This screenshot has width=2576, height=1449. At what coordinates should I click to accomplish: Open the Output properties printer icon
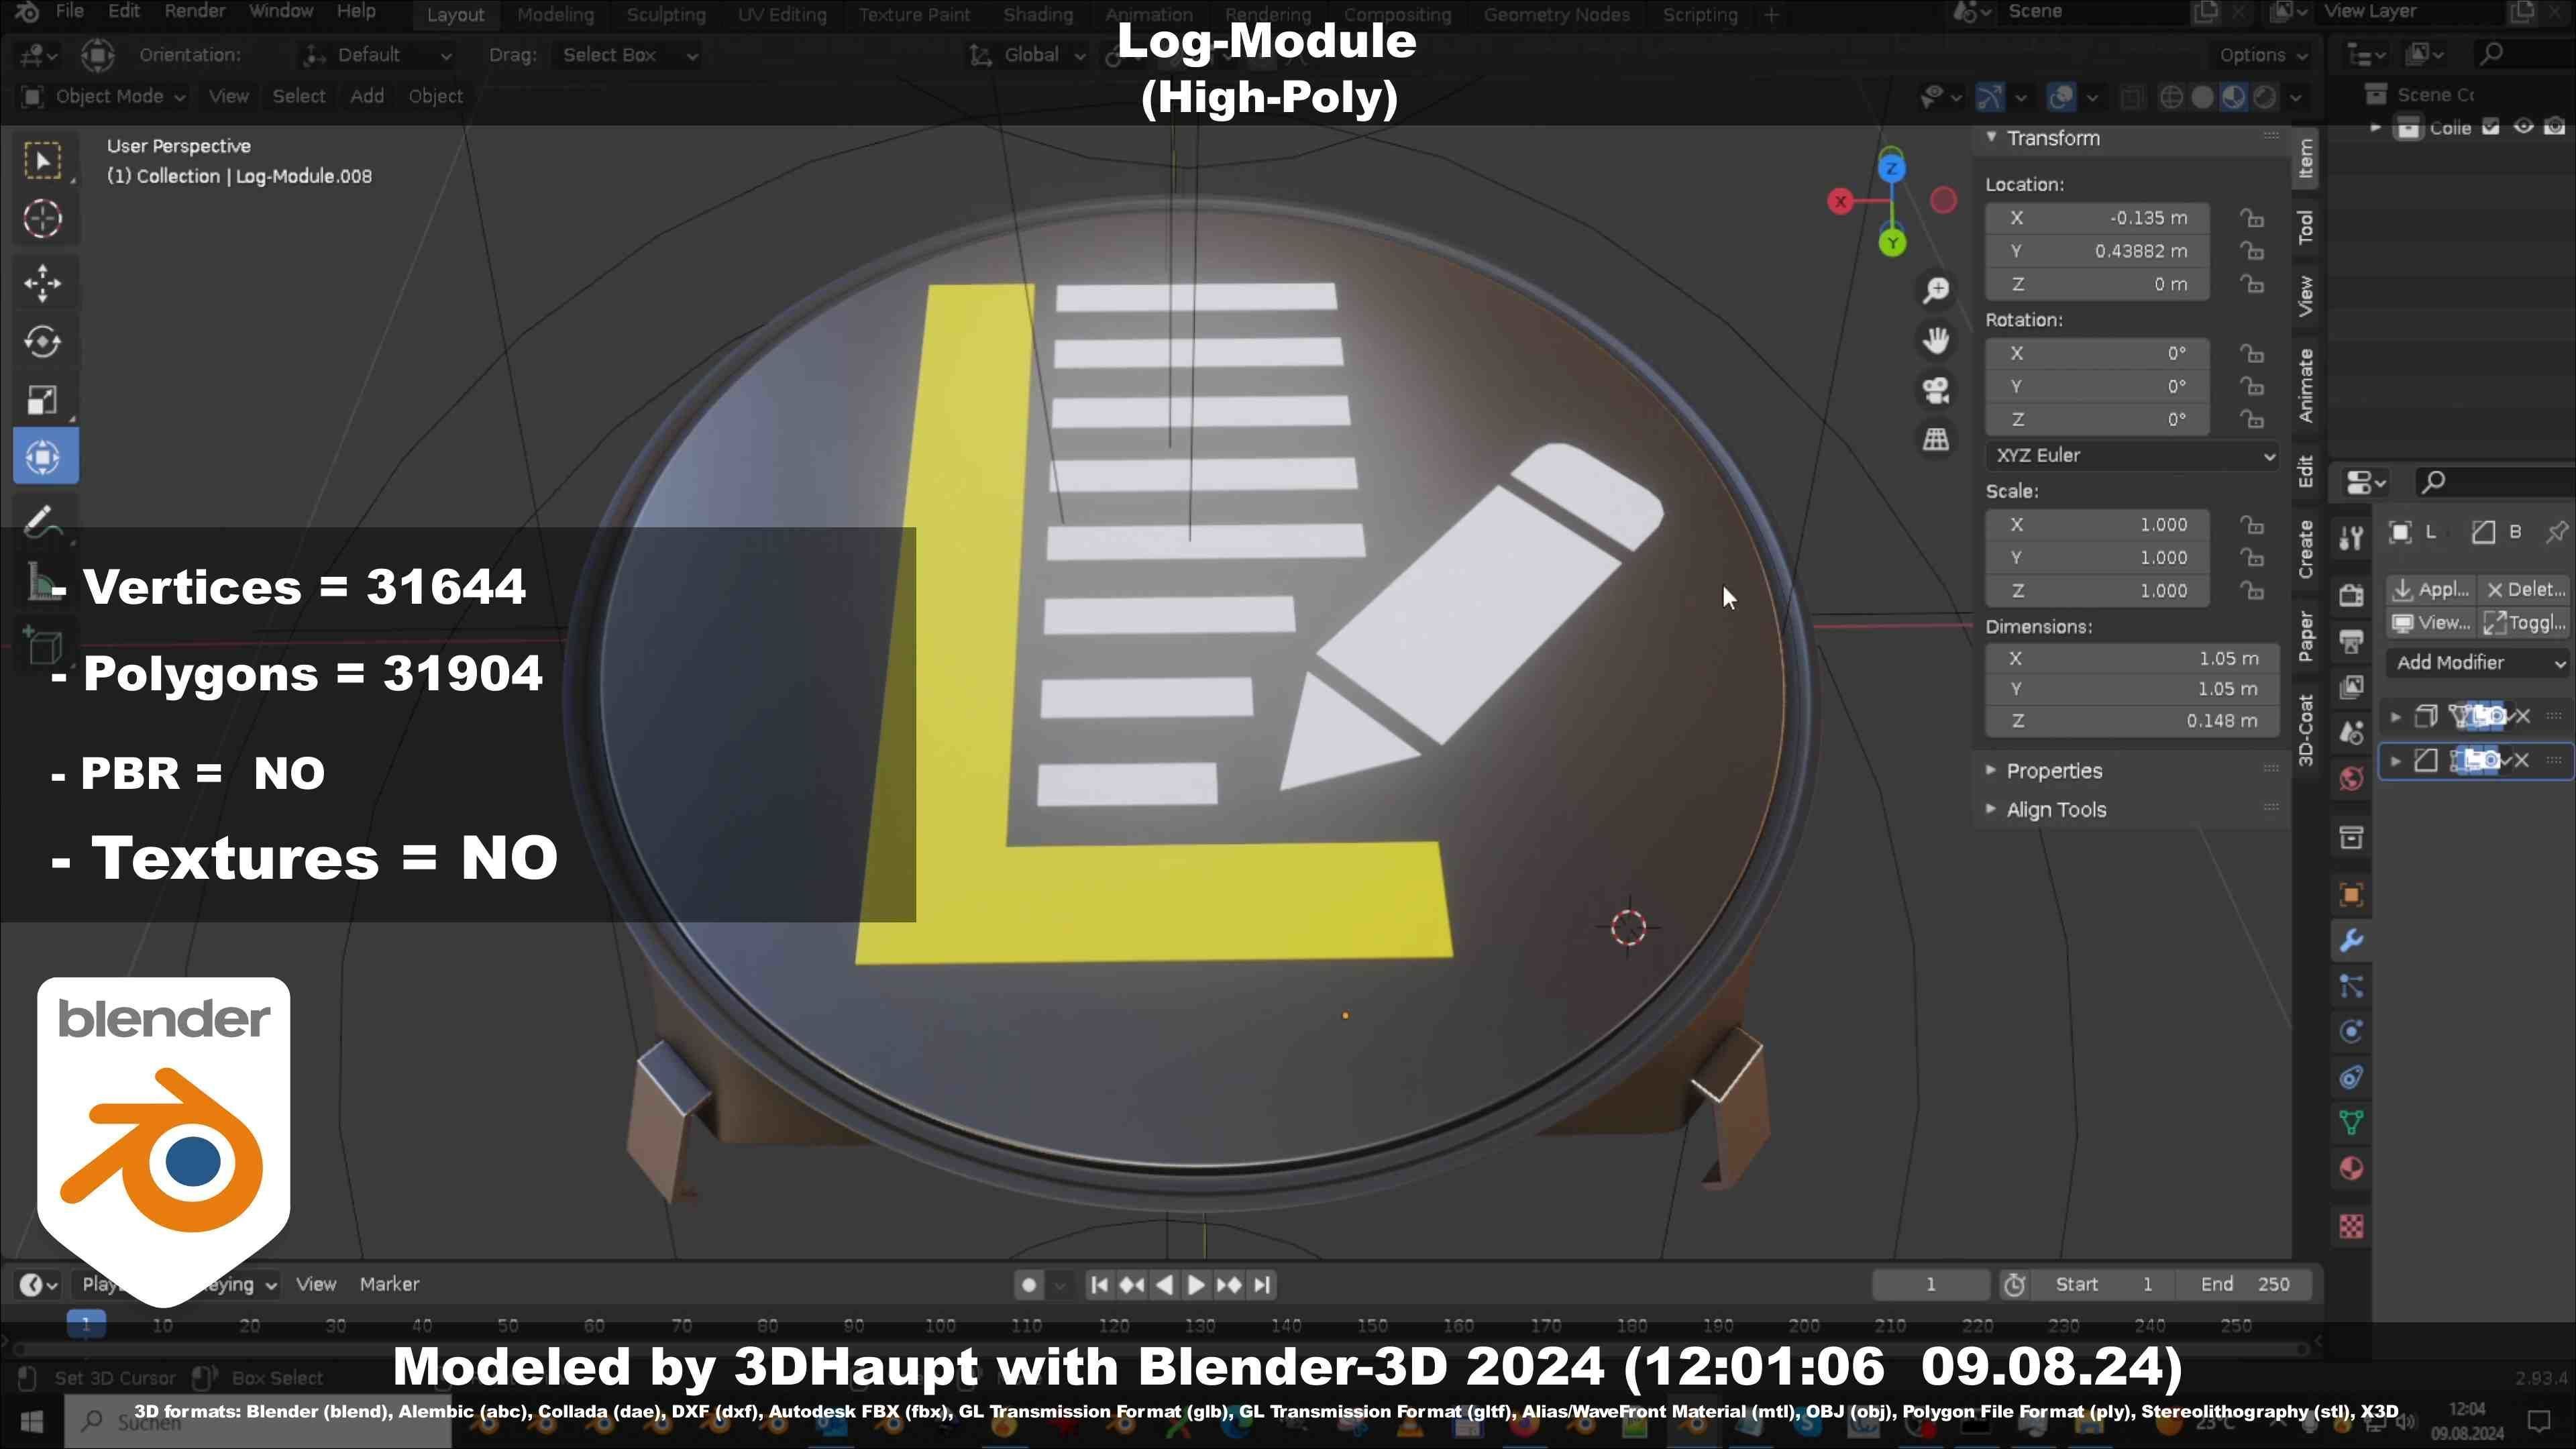(2351, 641)
